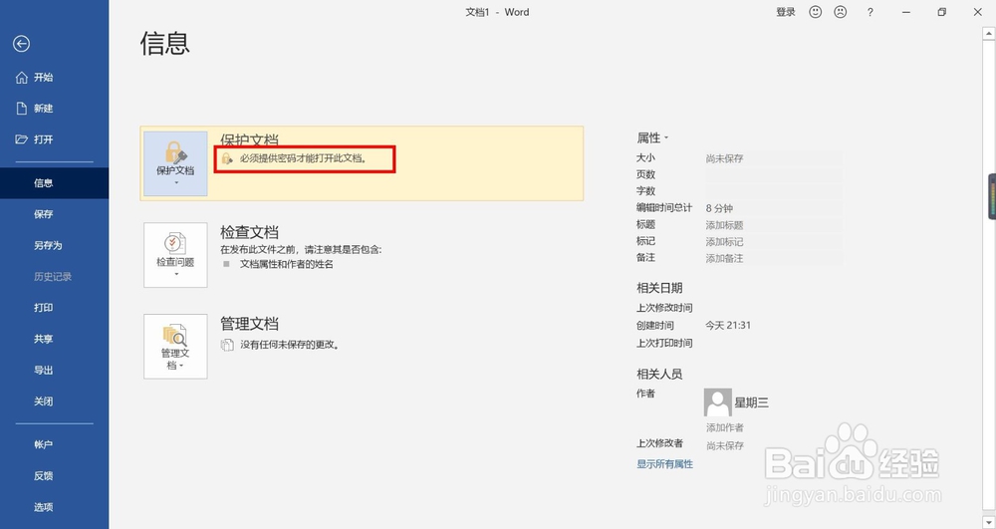Image resolution: width=996 pixels, height=529 pixels.
Task: Open 选项 Word options
Action: [43, 507]
